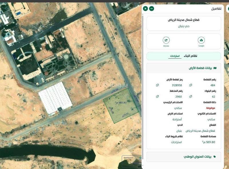The height and width of the screenshot is (169, 229).
Task: Click the white warehouse building on the map
Action: pos(55,98)
